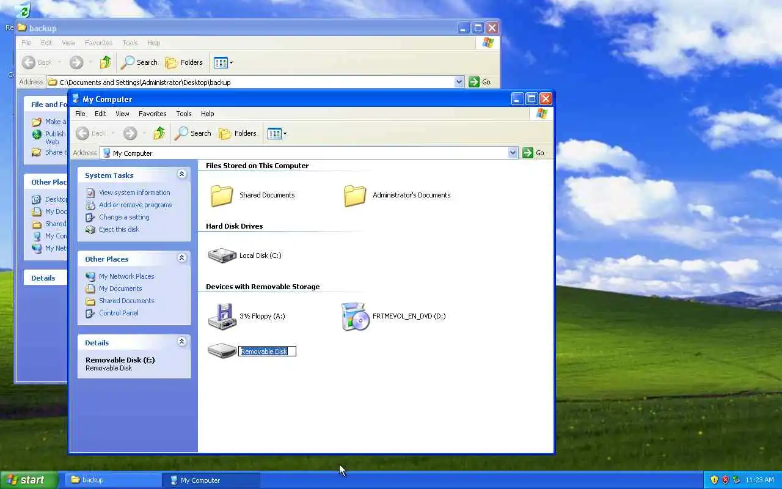Open Edit menu in My Computer

tap(100, 114)
